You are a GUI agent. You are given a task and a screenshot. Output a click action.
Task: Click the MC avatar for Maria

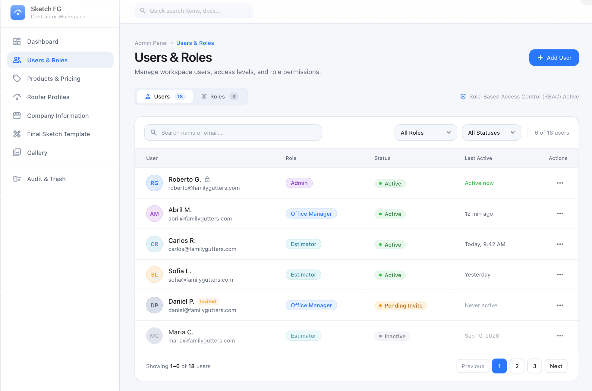click(154, 336)
